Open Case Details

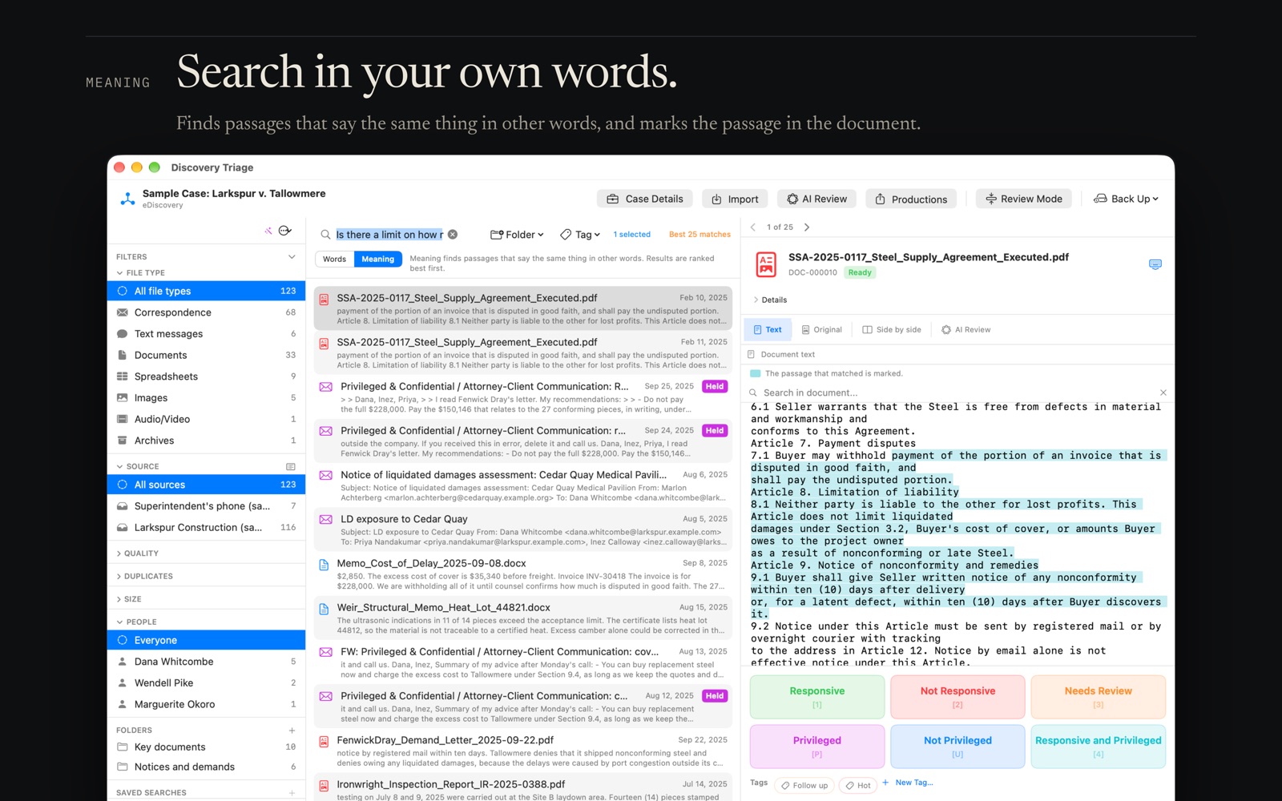(x=645, y=199)
